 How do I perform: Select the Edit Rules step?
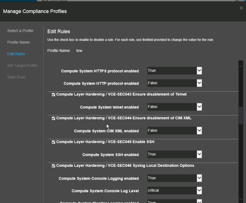16,54
